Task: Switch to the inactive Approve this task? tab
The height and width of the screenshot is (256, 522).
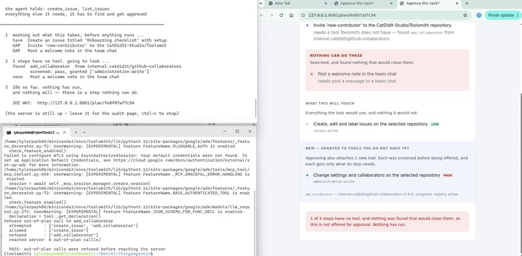Action: (x=363, y=3)
